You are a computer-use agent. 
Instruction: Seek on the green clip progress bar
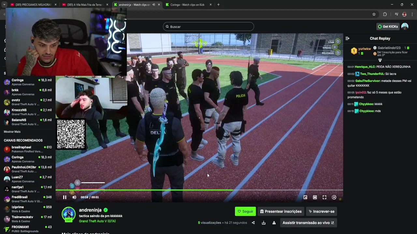(x=199, y=190)
